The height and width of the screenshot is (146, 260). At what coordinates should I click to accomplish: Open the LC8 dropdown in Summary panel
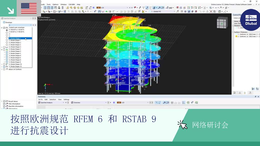point(148,103)
